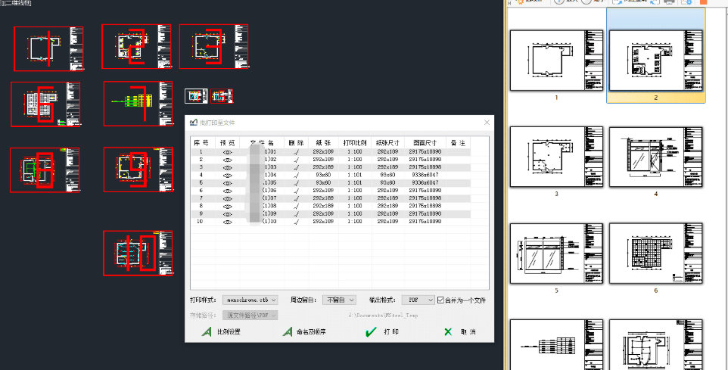Screen dimensions: 728x370
Task: Click the 比例设置 button
Action: (221, 332)
